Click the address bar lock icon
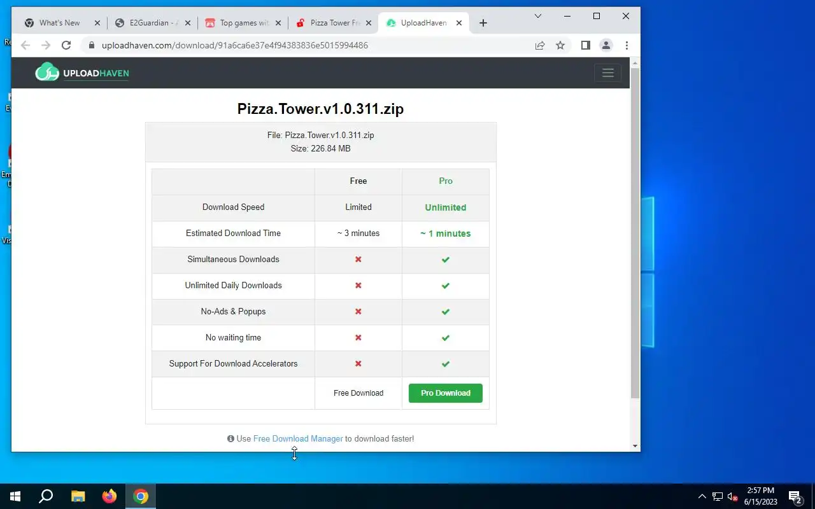The height and width of the screenshot is (509, 815). tap(91, 45)
